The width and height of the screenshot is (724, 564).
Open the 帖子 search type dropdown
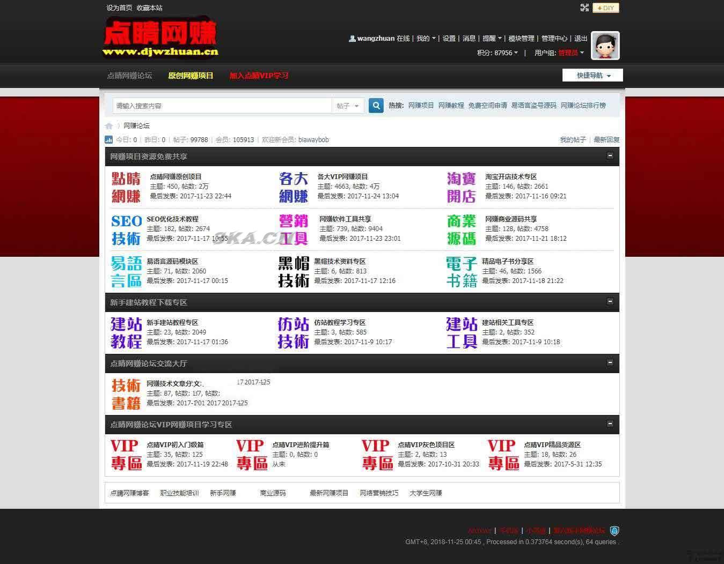pyautogui.click(x=348, y=106)
